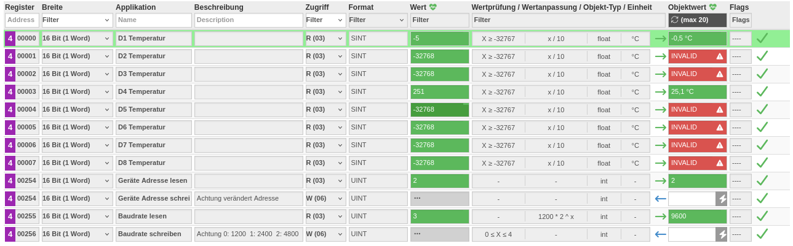The width and height of the screenshot is (793, 246).
Task: Click the red INVALID value of D5 Temperatur
Action: (x=697, y=110)
